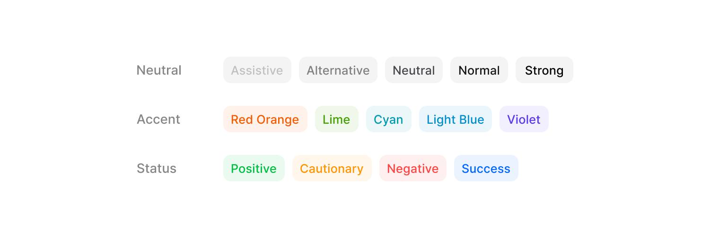Screen dimensions: 719x238
Task: Click the darkest-text chip in the Neutral row
Action: point(544,70)
